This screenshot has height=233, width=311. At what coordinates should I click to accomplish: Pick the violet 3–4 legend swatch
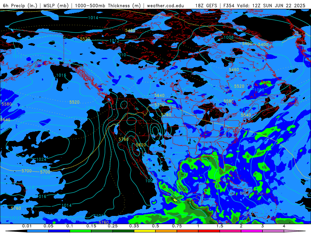click(x=273, y=231)
